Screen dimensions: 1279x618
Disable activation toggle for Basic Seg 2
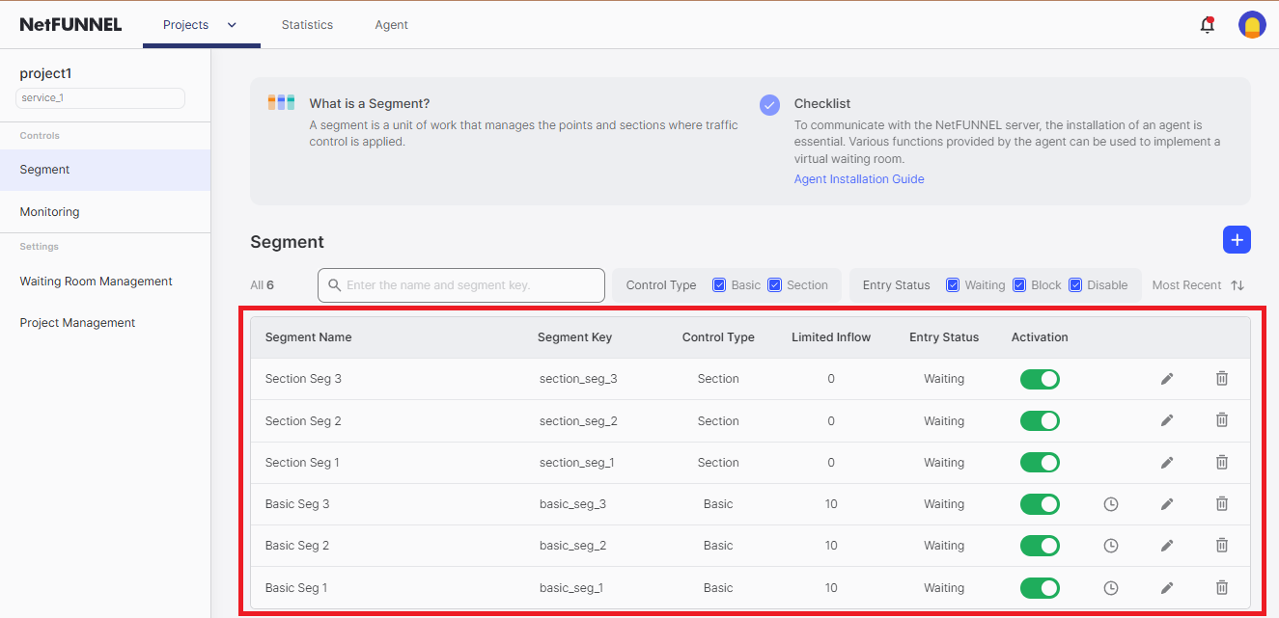[1040, 546]
